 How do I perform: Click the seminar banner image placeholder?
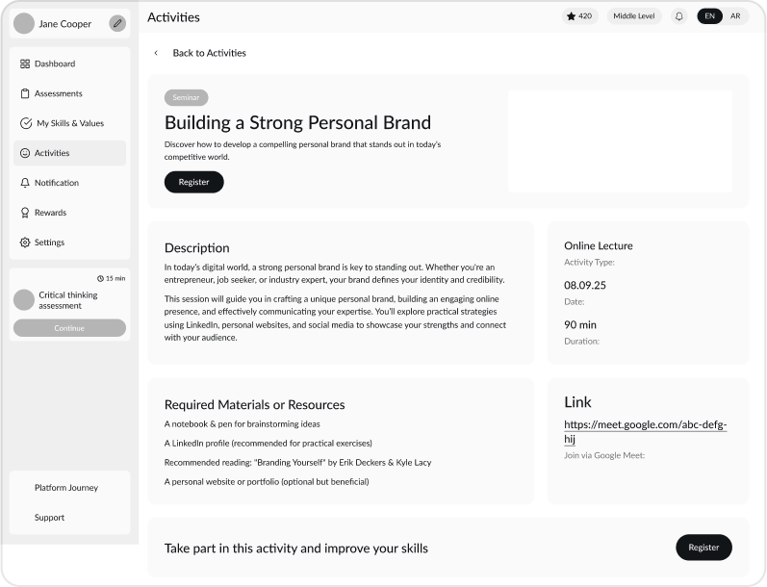tap(620, 141)
